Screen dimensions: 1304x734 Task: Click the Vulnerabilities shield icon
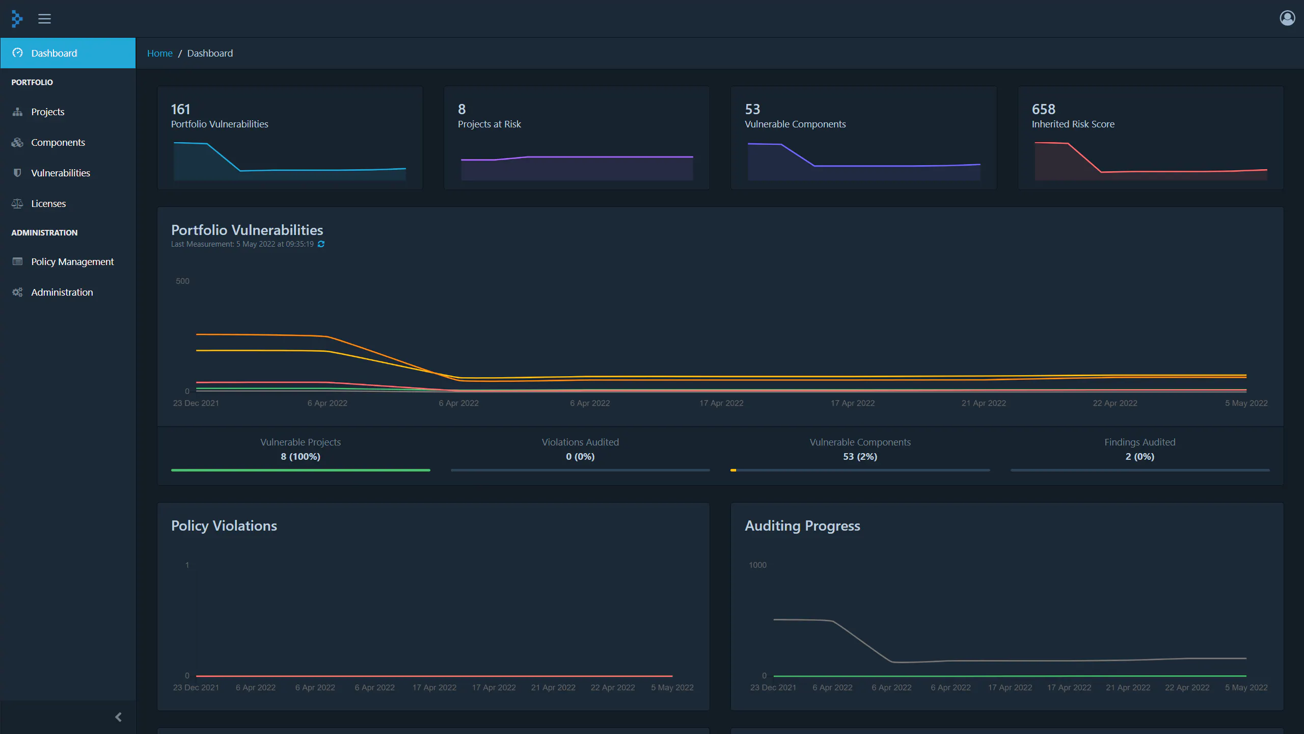pyautogui.click(x=17, y=173)
